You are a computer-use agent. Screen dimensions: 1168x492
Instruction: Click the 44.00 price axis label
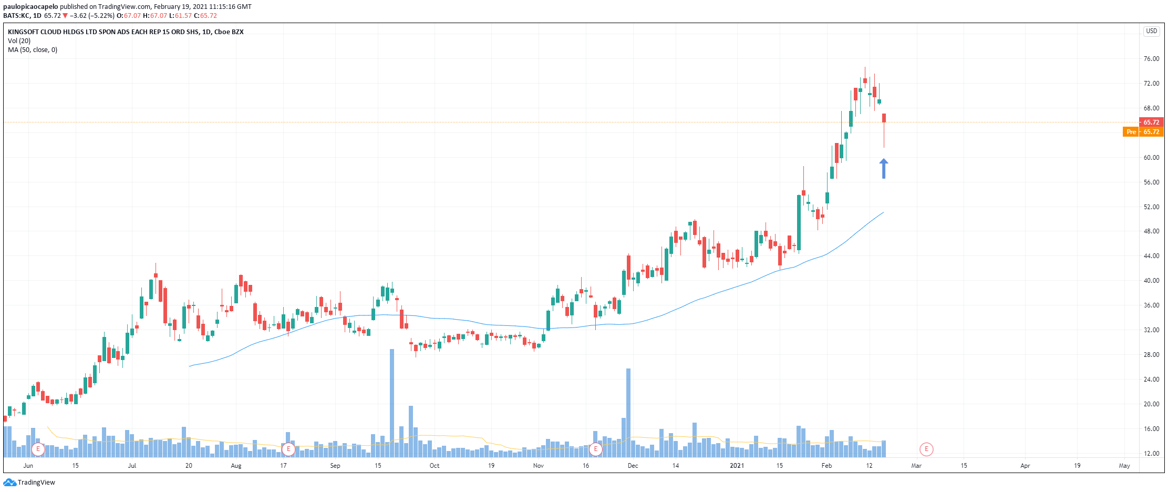1151,256
